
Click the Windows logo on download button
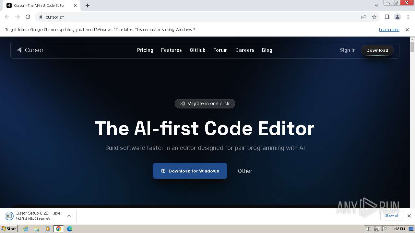pos(163,171)
